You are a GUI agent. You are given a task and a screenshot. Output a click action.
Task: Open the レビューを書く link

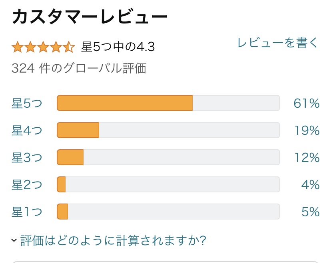click(x=278, y=43)
